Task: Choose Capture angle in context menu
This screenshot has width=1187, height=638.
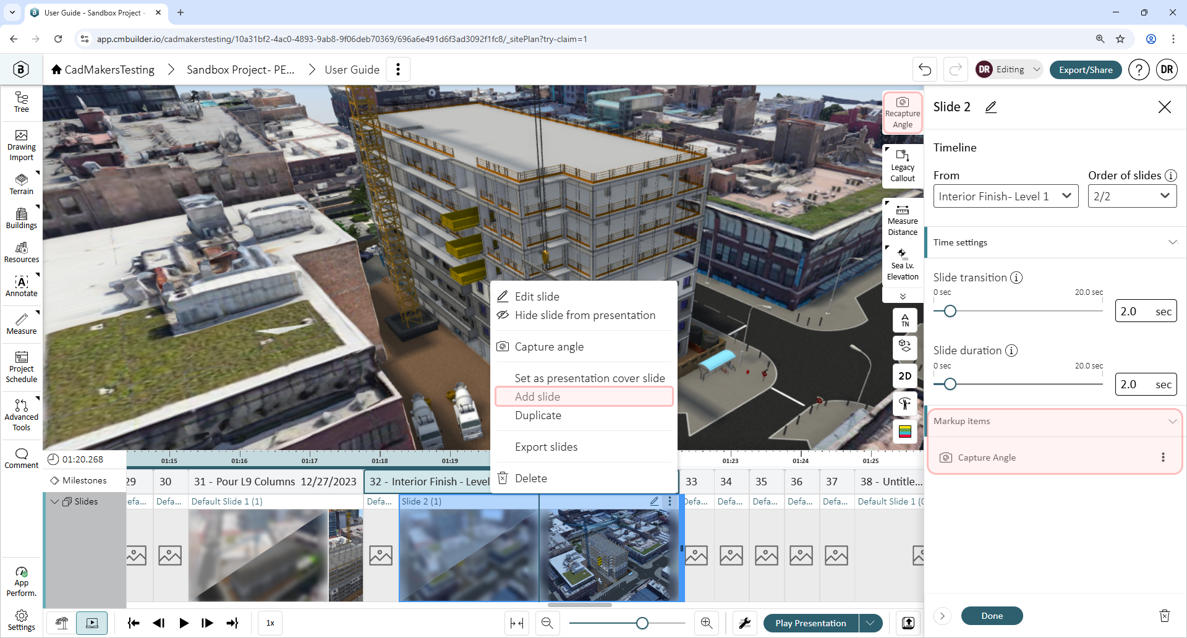Action: [584, 347]
